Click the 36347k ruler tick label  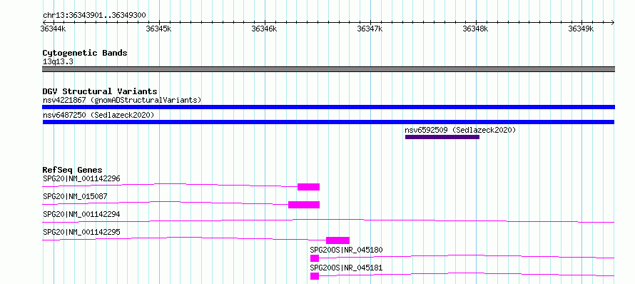(370, 29)
